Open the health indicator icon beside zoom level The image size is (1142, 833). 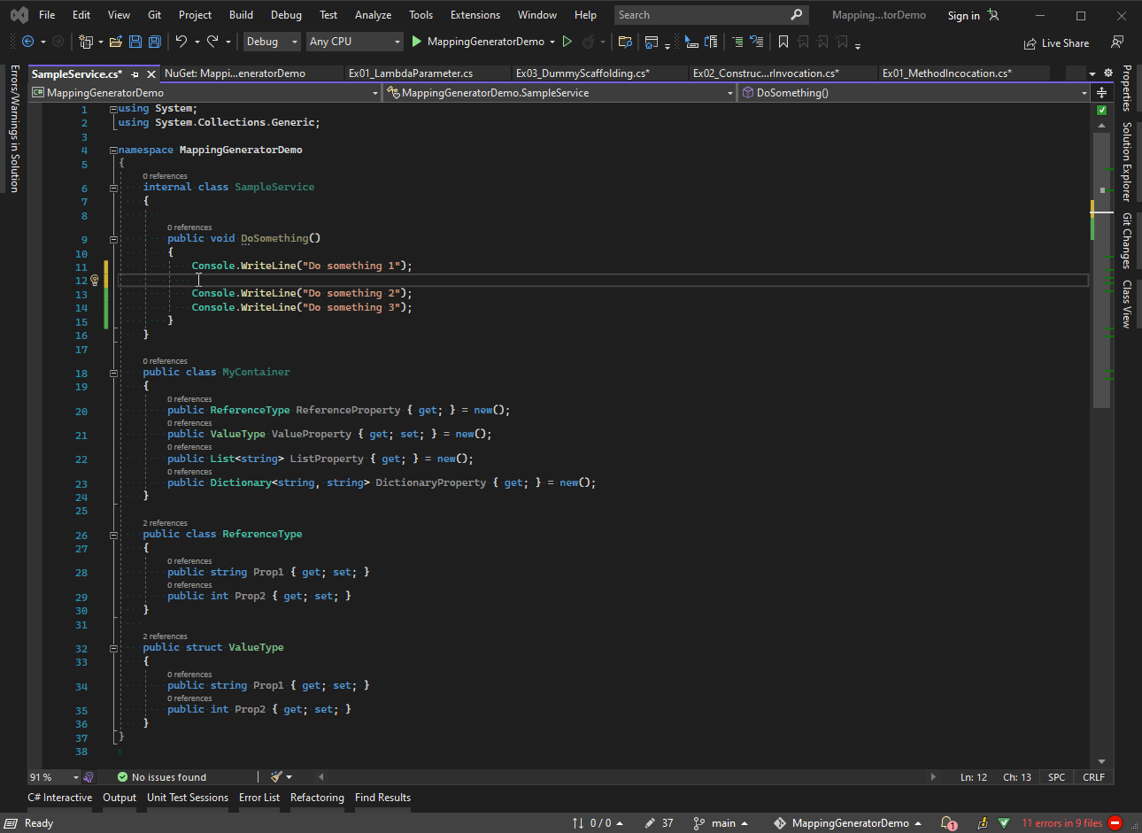point(89,776)
